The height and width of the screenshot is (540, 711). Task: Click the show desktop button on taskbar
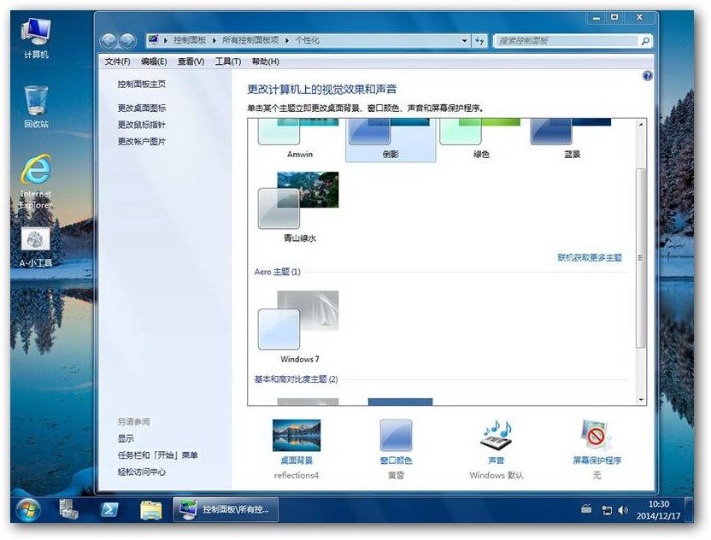point(690,509)
